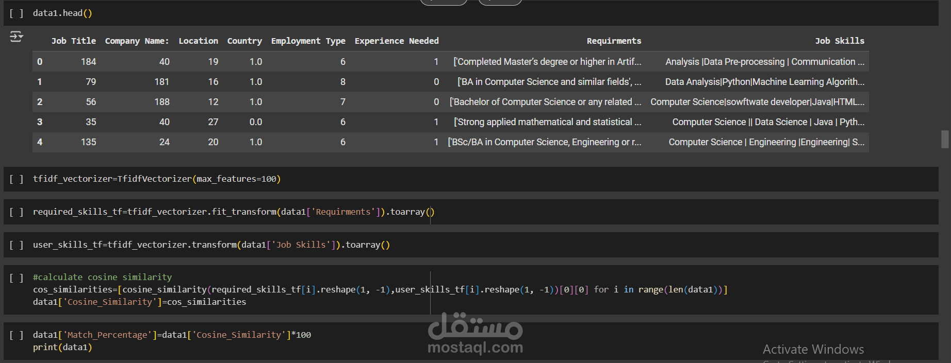Select the Employment Type column header
951x363 pixels.
pos(308,41)
